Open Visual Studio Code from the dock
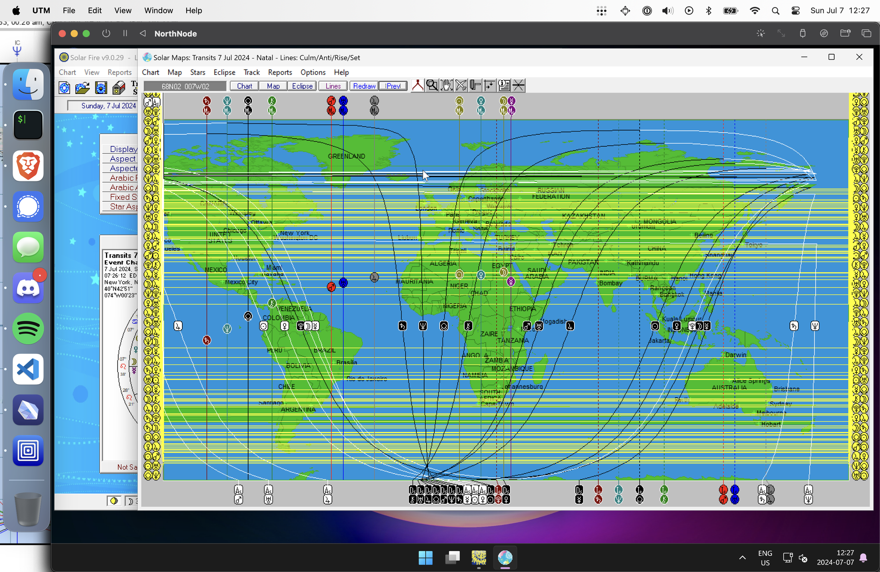This screenshot has height=572, width=880. [x=28, y=369]
